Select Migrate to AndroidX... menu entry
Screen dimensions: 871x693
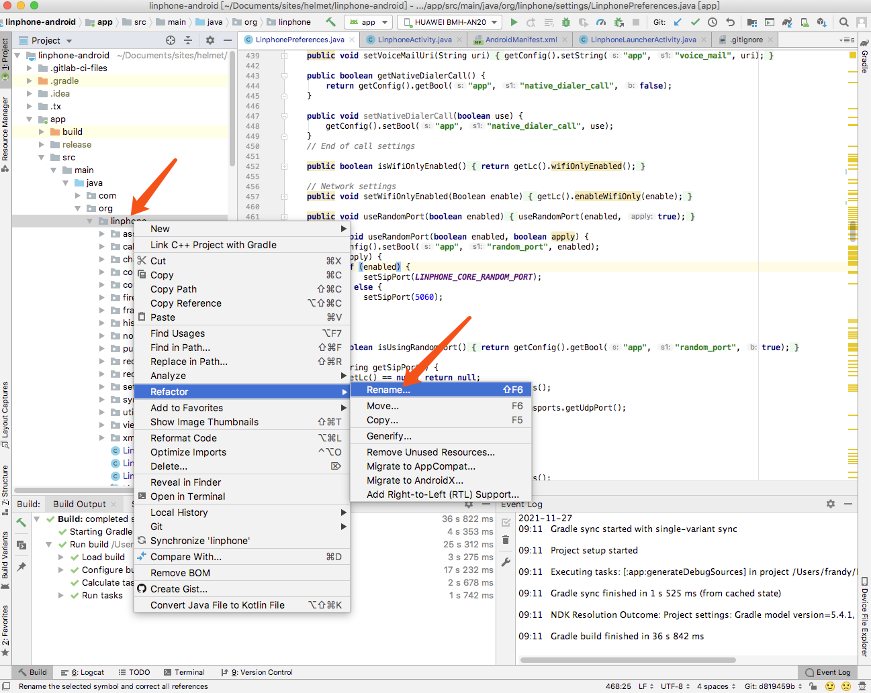click(x=441, y=480)
